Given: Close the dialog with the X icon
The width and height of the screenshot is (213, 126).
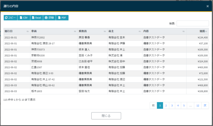Looking at the screenshot, I should [x=207, y=6].
